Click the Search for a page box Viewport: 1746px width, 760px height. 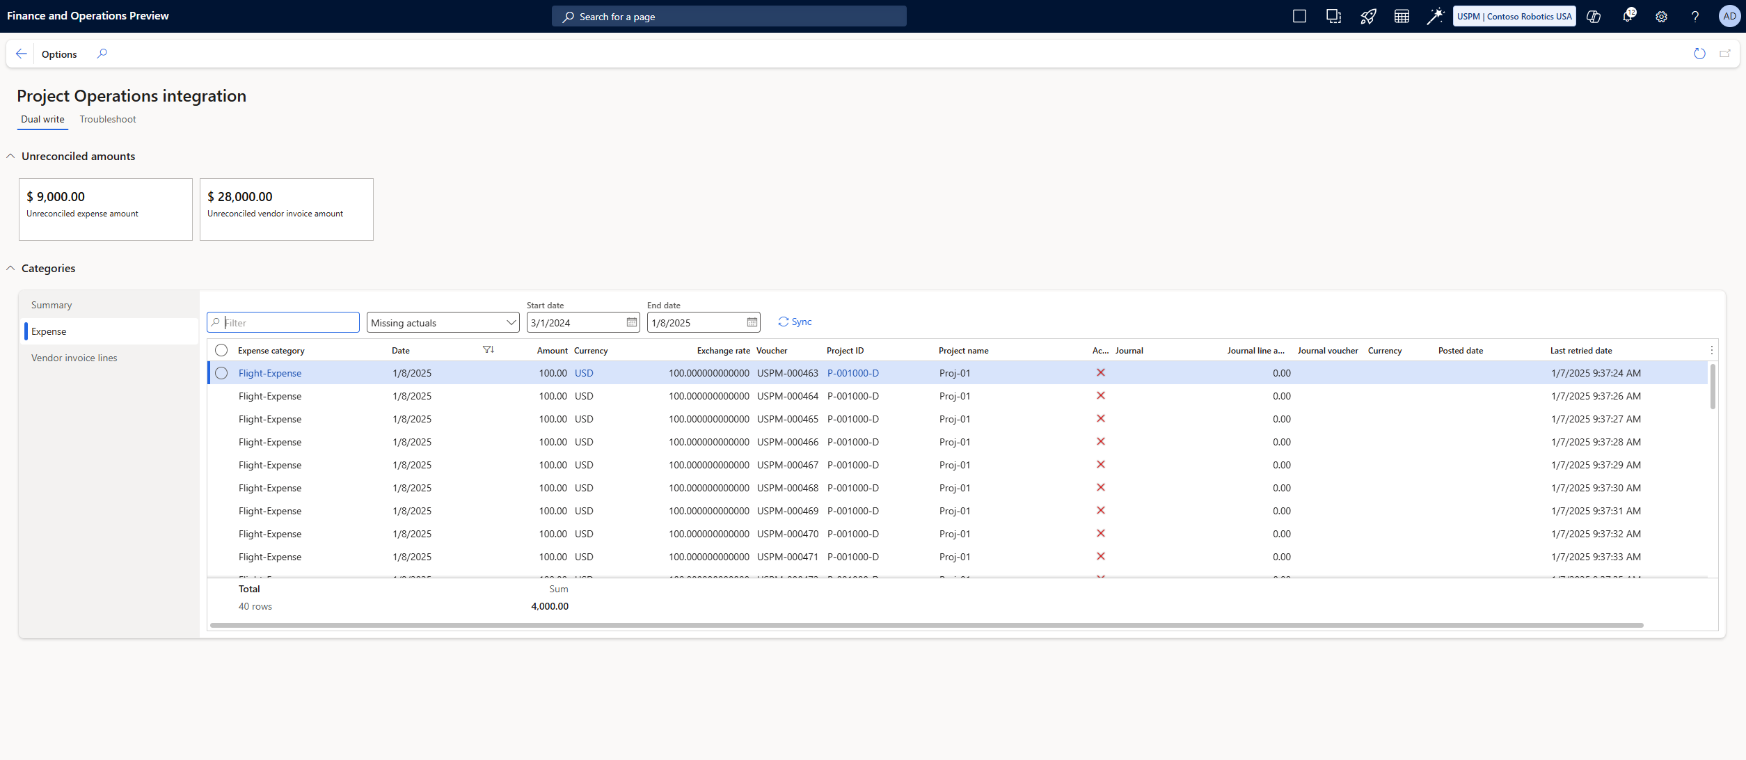click(729, 16)
